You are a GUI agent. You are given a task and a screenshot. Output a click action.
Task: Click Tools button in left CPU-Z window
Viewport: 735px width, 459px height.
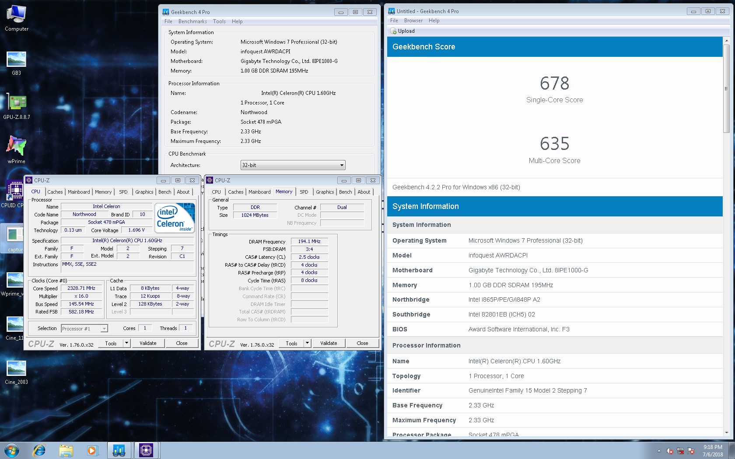tap(111, 343)
